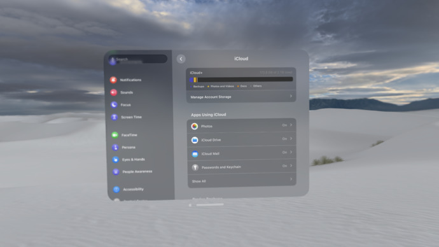Click the Photos app icon
Viewport: 439px width, 247px height.
[195, 126]
